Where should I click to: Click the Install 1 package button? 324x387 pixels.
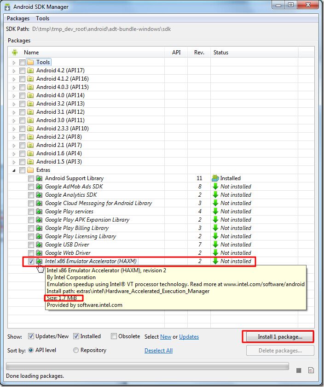click(280, 337)
